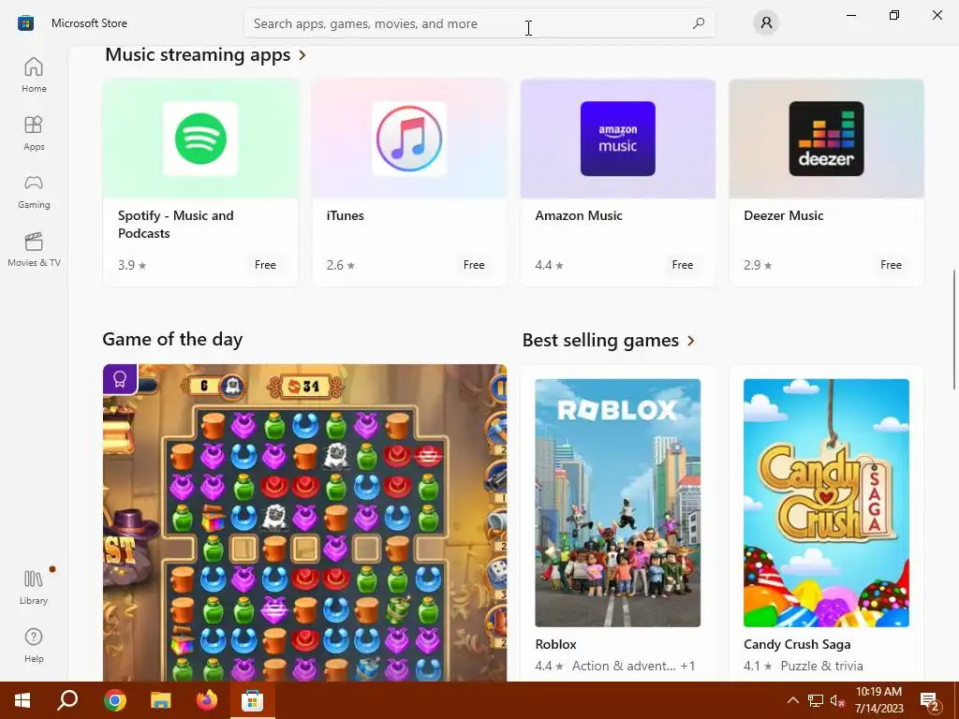Click the vertical scrollbar thumb
Image resolution: width=959 pixels, height=719 pixels.
(x=953, y=329)
